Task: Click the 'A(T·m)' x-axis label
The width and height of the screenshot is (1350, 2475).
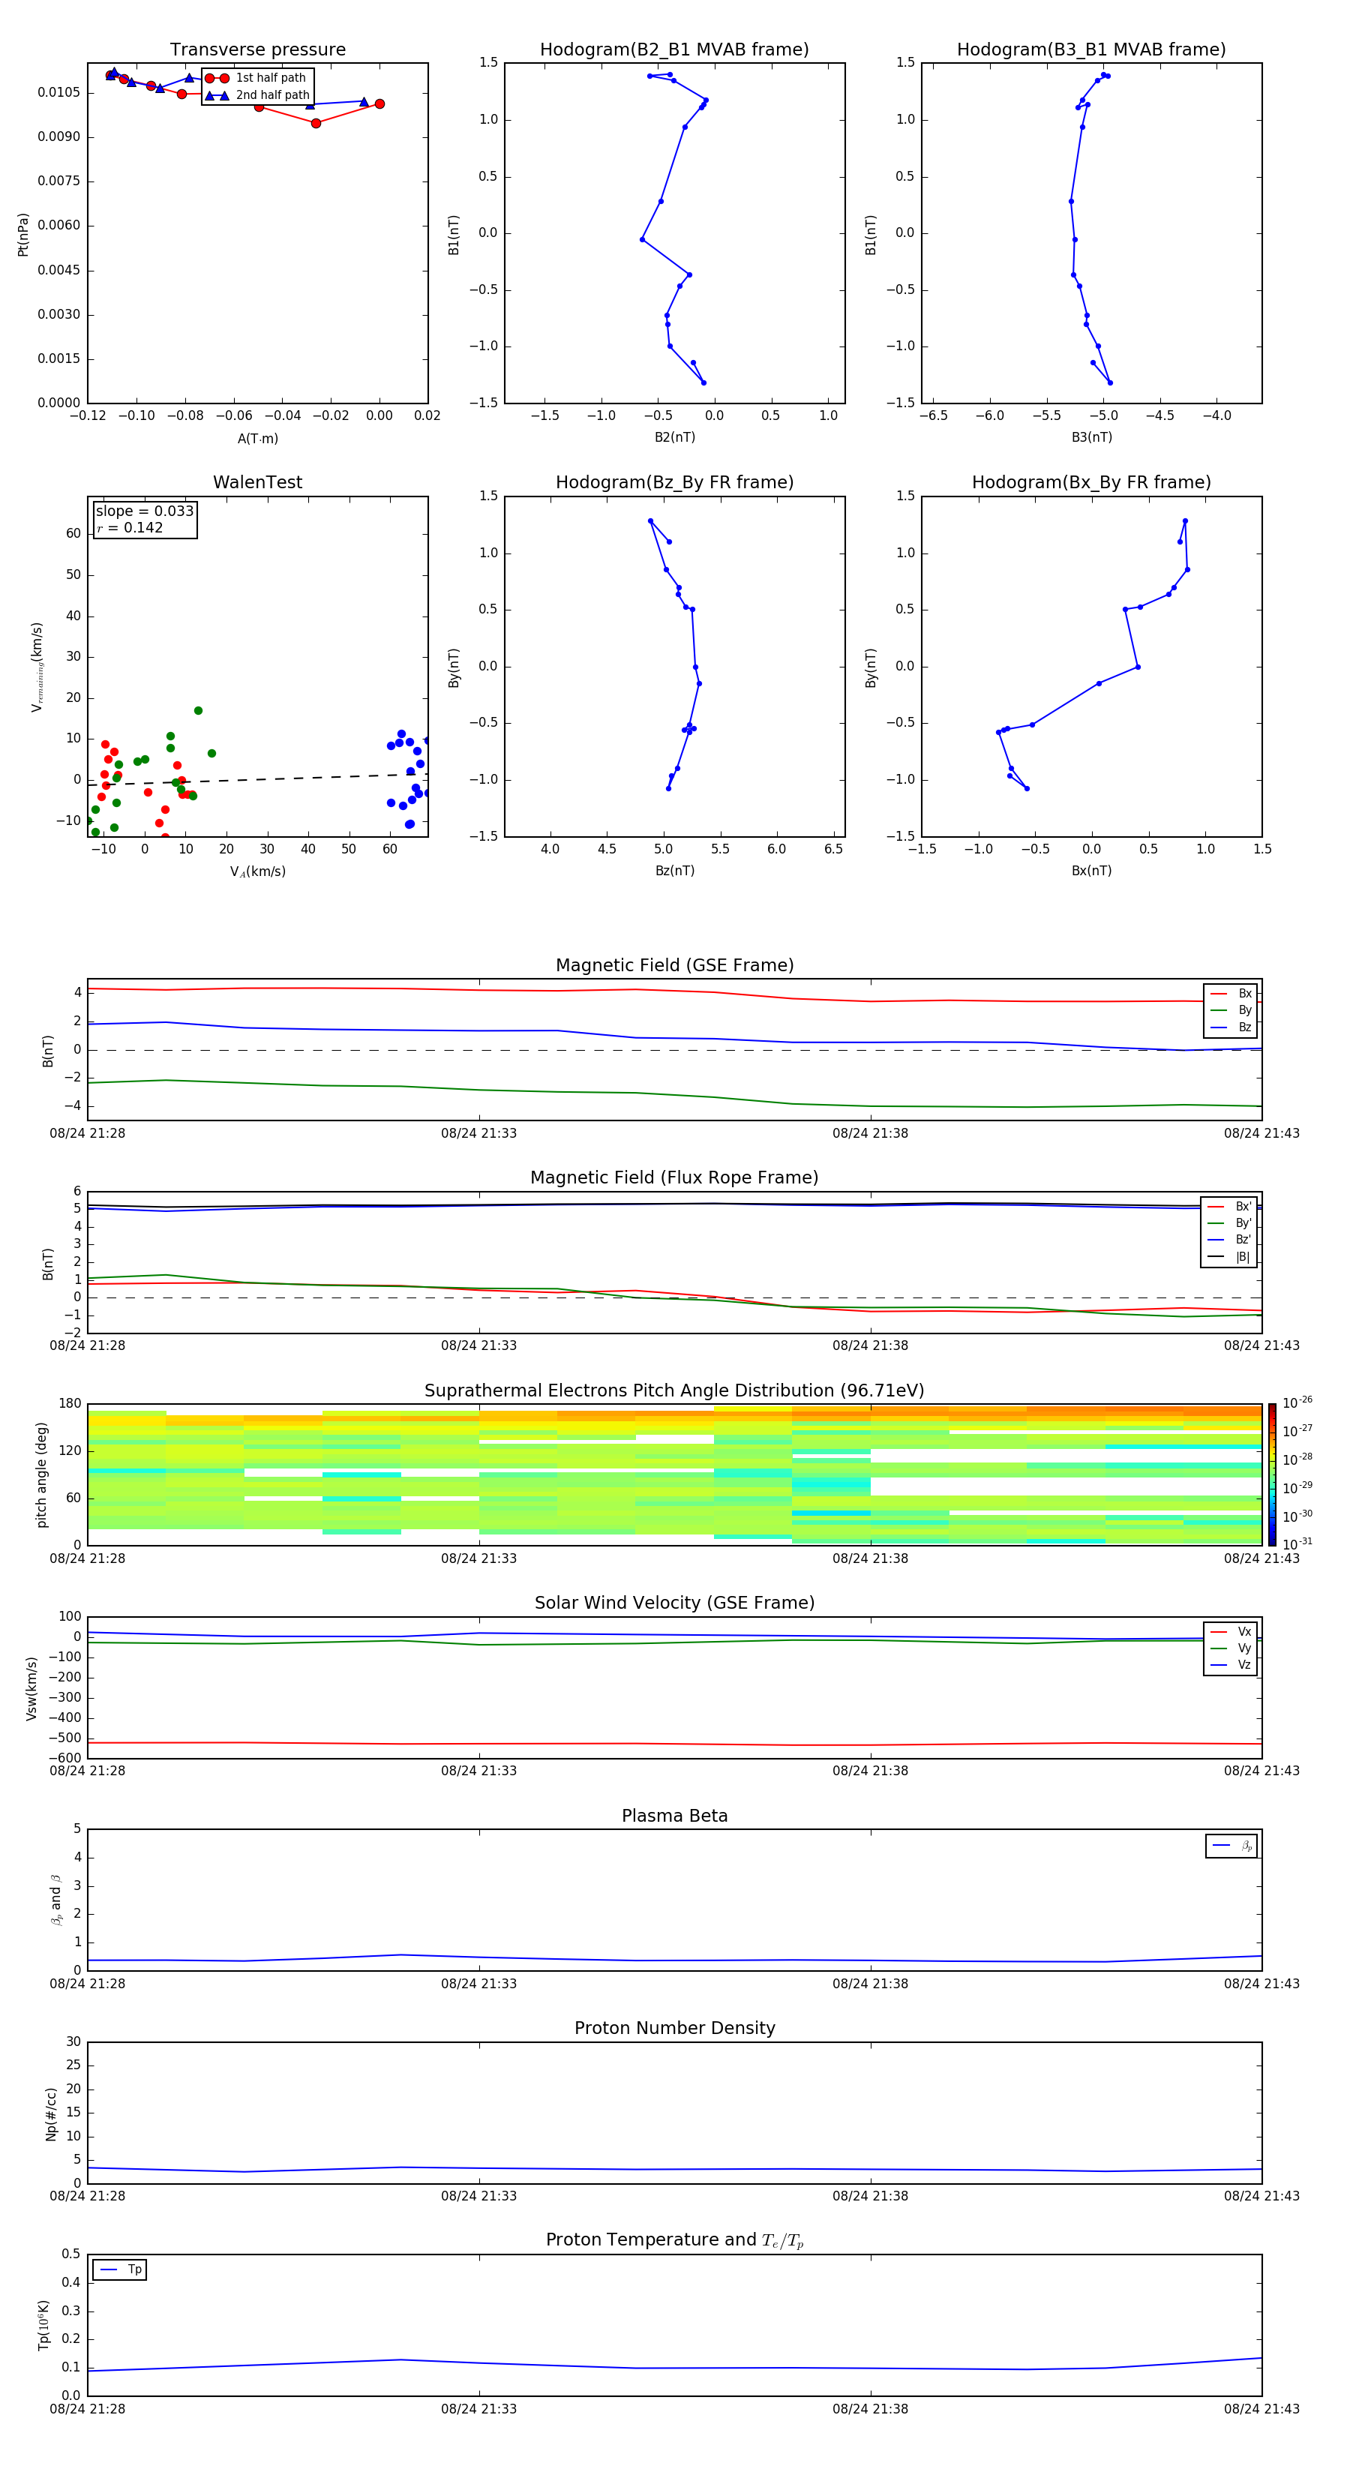Action: 257,439
